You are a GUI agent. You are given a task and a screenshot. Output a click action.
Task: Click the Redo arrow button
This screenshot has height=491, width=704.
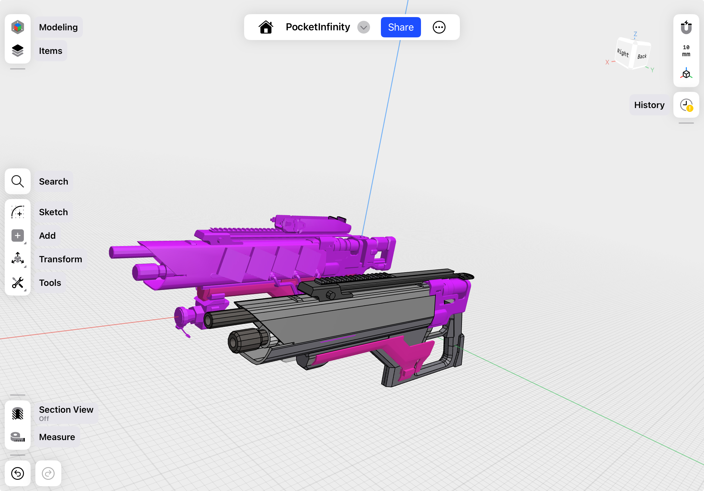(48, 473)
